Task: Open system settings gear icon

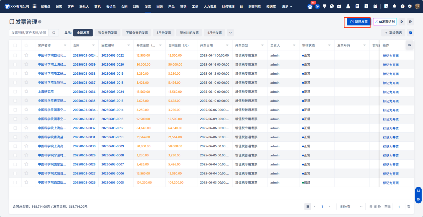Action: [410, 6]
